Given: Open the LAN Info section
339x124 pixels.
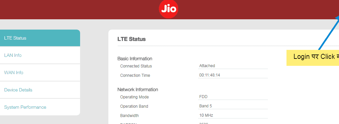Looking at the screenshot, I should 40,55.
